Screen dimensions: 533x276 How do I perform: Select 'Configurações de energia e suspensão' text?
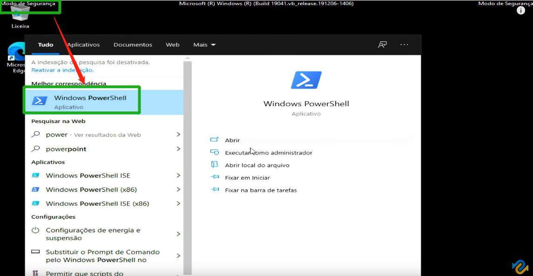click(93, 234)
